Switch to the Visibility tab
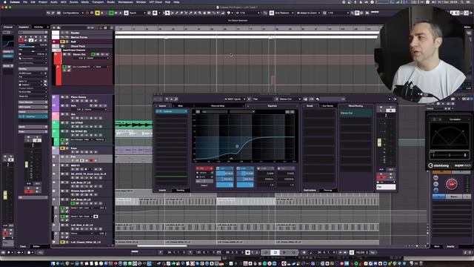Screen dimensions: 474x267 click(39, 27)
